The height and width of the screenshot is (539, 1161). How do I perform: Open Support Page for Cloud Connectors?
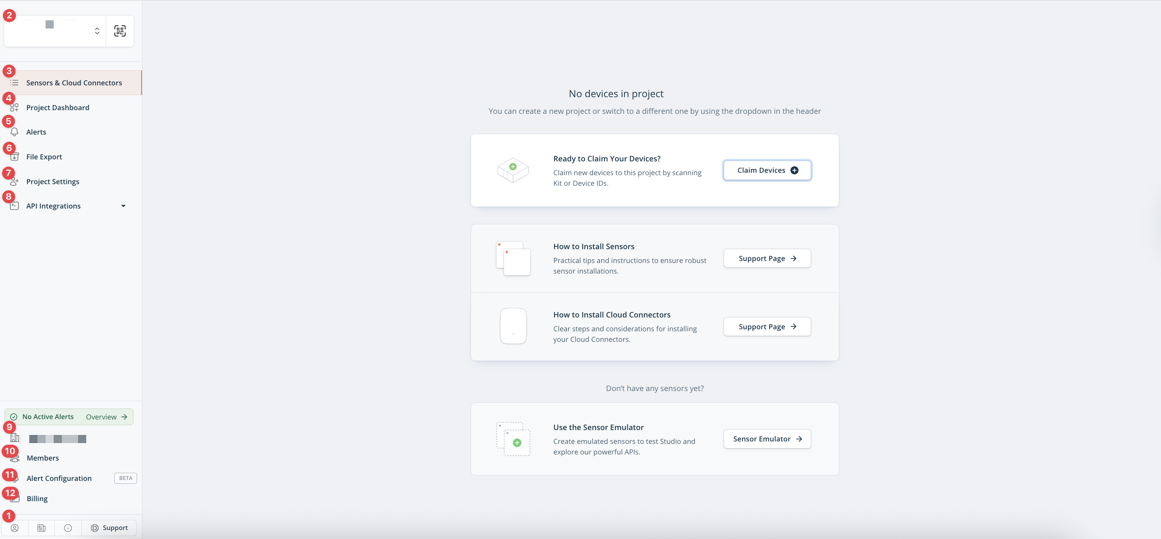point(767,326)
